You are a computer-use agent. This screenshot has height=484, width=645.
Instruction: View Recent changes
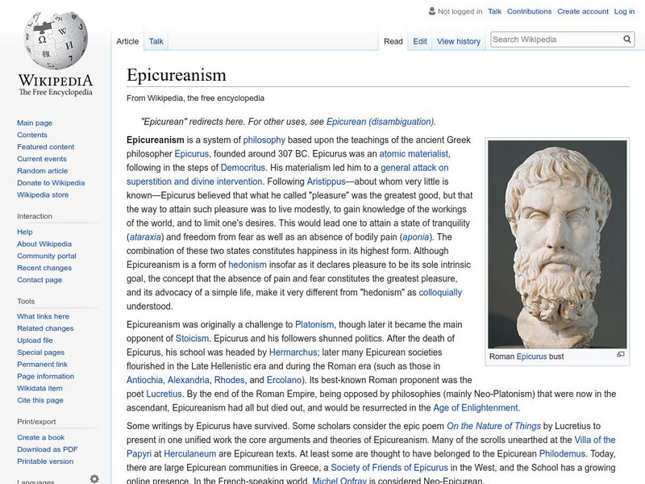(44, 268)
